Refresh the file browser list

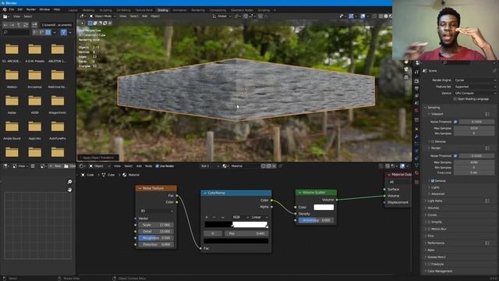[x=26, y=24]
